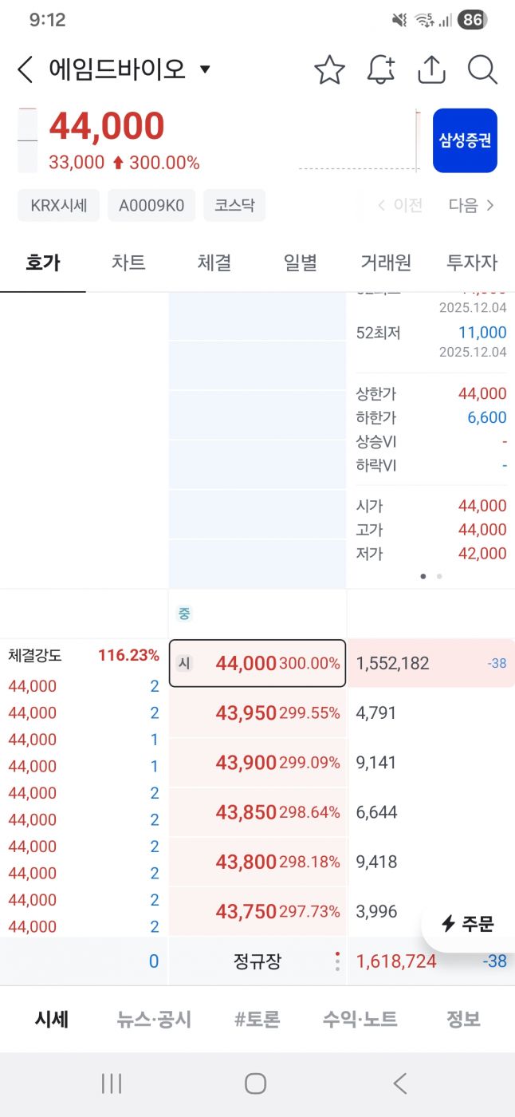Toggle the KRX시세 chip

point(58,205)
